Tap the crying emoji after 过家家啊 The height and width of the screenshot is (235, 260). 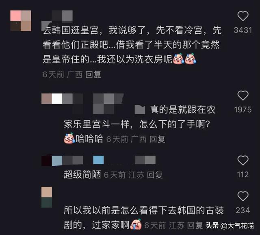(x=136, y=224)
